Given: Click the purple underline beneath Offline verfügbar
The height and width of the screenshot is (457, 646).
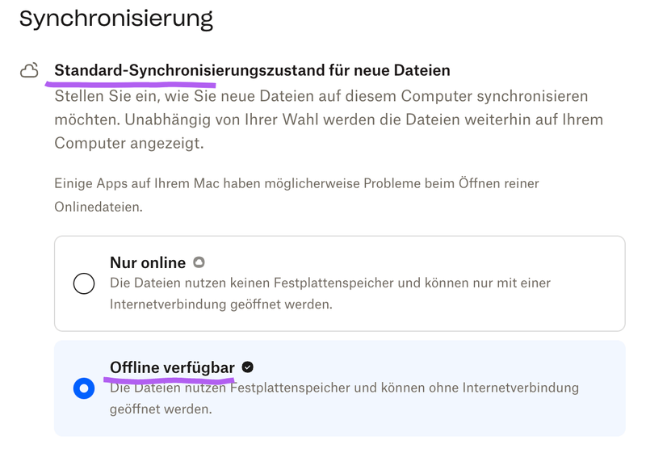Looking at the screenshot, I should click(x=172, y=377).
